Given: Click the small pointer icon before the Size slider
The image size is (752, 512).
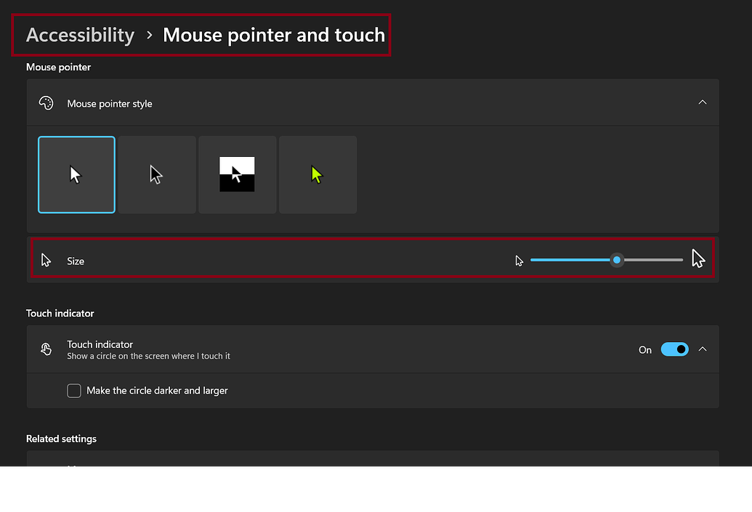Looking at the screenshot, I should point(519,260).
